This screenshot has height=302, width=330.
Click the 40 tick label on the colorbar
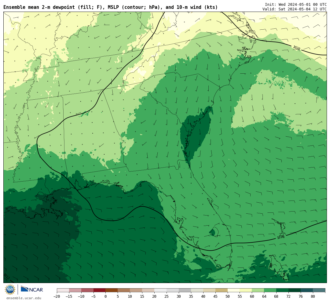[x=203, y=296]
